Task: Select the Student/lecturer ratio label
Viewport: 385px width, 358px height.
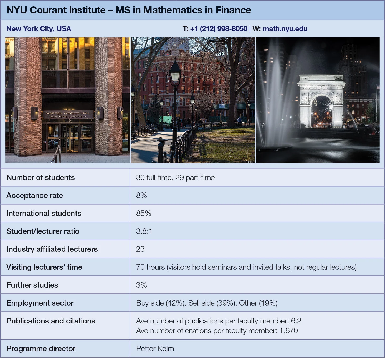Action: 43,231
